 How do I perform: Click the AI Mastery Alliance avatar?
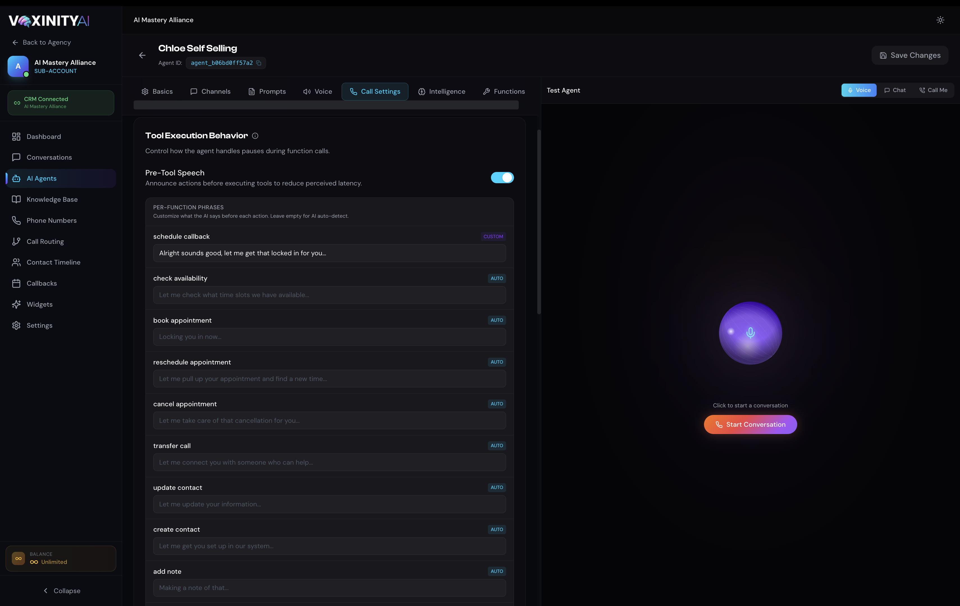(x=18, y=66)
